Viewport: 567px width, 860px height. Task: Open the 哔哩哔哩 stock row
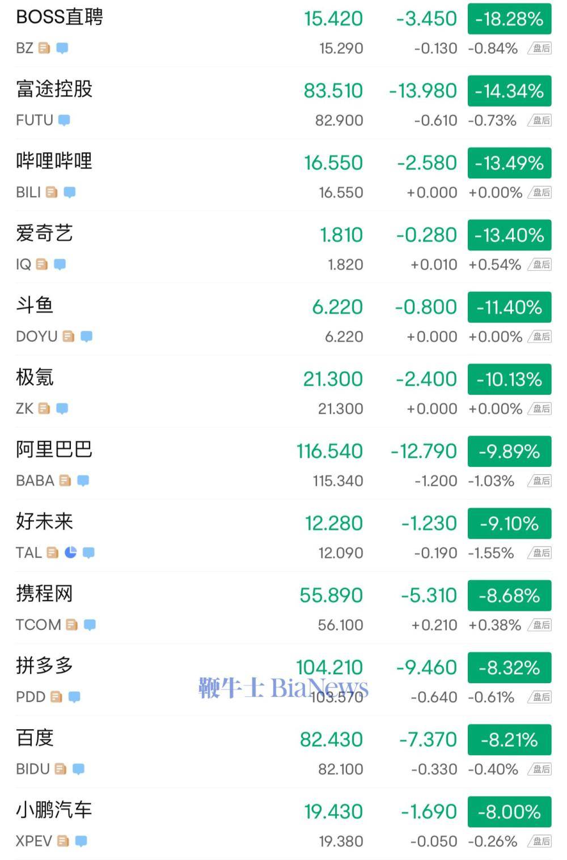[x=283, y=175]
